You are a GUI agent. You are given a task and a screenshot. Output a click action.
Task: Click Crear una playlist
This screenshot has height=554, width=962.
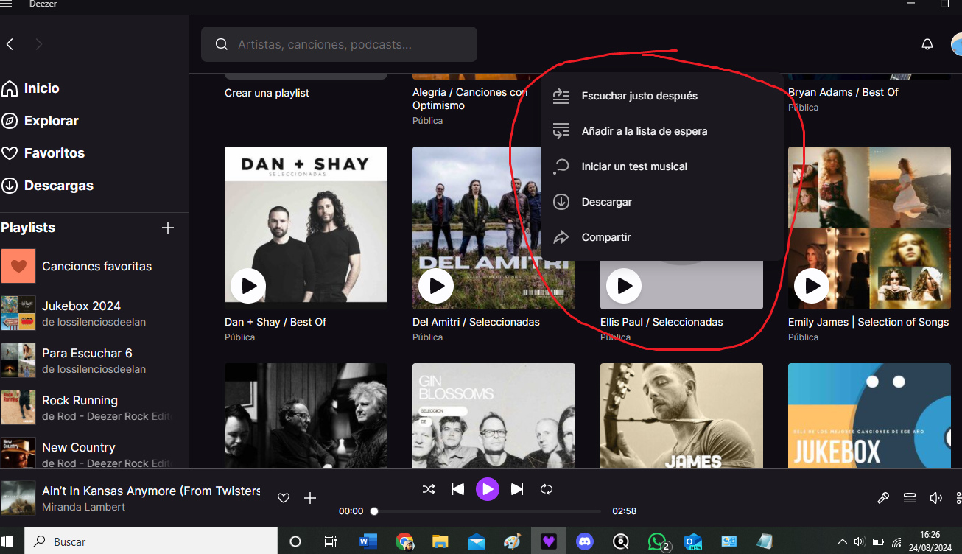click(267, 93)
